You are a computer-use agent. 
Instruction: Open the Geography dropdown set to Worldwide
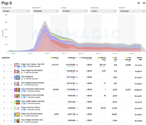(x=46, y=11)
